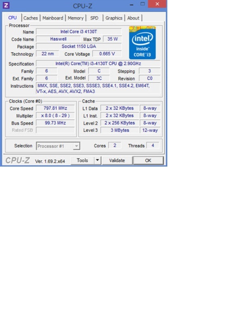Open the Graphics tab
The image size is (251, 317).
click(x=114, y=18)
